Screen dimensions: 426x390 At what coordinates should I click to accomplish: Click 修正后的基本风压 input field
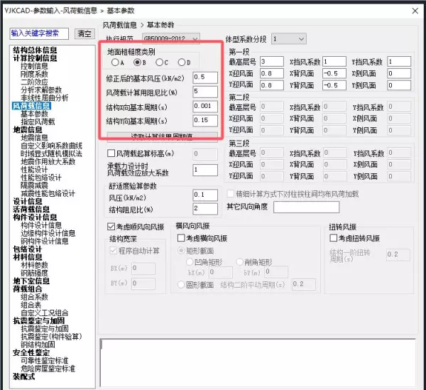[205, 77]
